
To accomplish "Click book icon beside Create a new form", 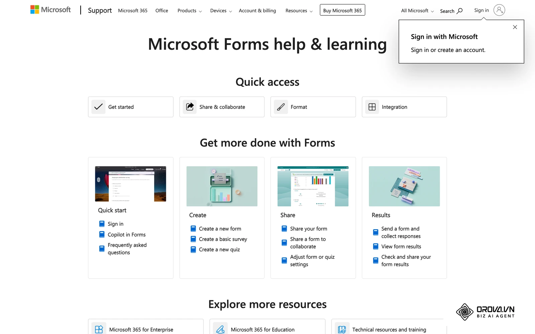I will point(193,229).
